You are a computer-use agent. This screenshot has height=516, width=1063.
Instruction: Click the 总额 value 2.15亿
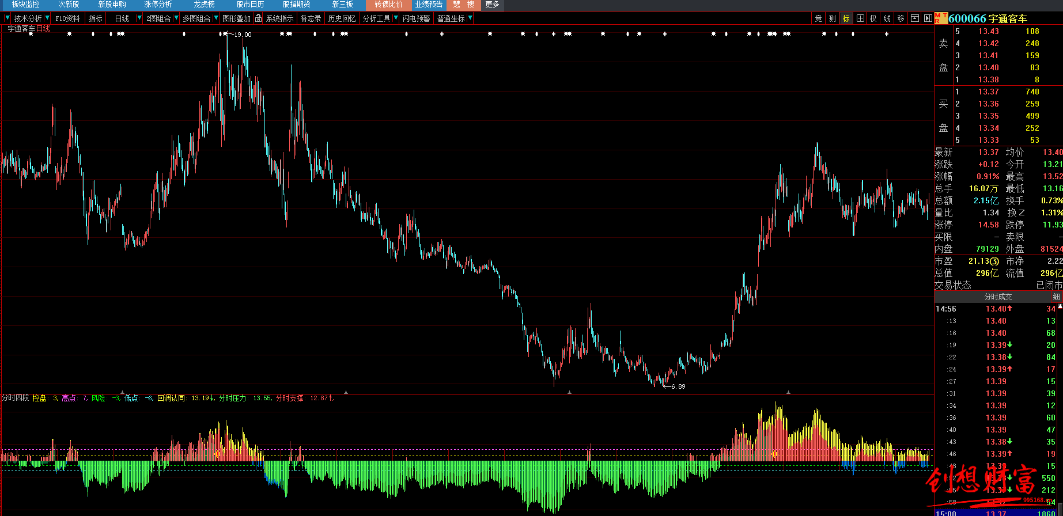(986, 200)
